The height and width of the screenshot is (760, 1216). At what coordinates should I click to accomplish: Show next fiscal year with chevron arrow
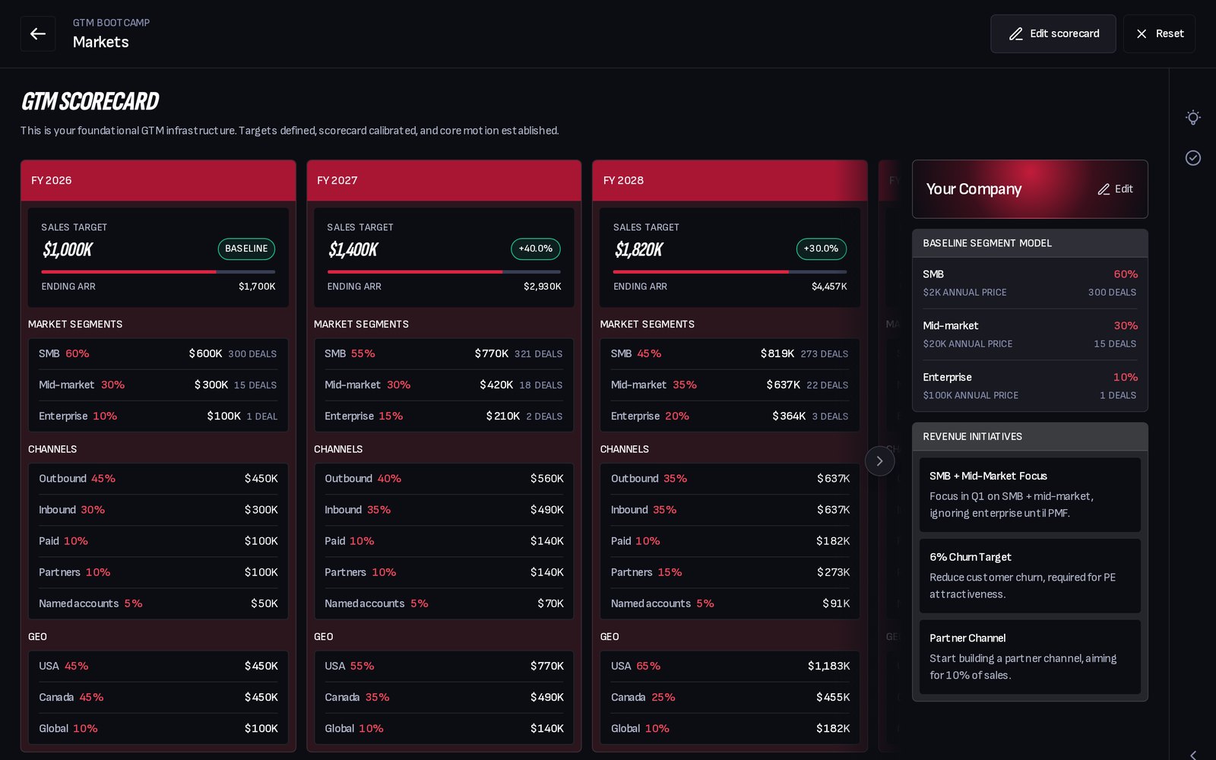(x=879, y=461)
